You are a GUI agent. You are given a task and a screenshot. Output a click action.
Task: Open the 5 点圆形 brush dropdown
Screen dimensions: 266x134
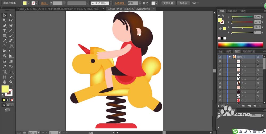coord(111,3)
